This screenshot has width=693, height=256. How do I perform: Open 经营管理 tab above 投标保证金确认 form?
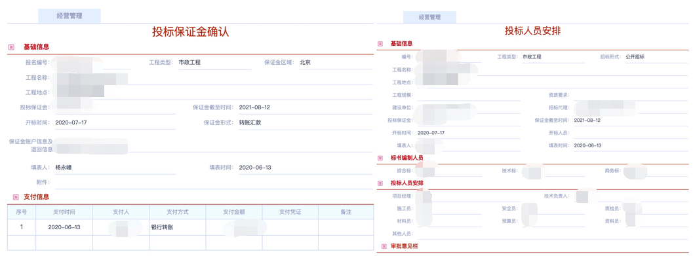[69, 16]
